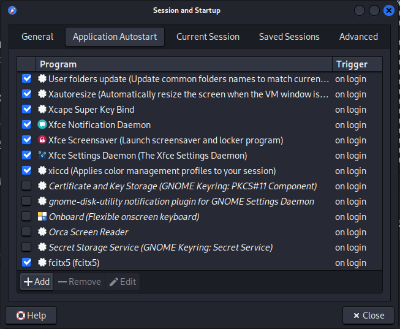This screenshot has height=329, width=400.
Task: Click the gear icon beside Orca Screen Reader
Action: tap(42, 232)
